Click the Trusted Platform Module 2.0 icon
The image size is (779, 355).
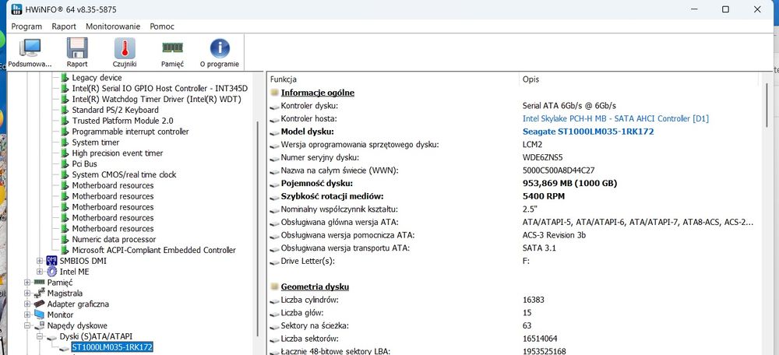point(65,121)
